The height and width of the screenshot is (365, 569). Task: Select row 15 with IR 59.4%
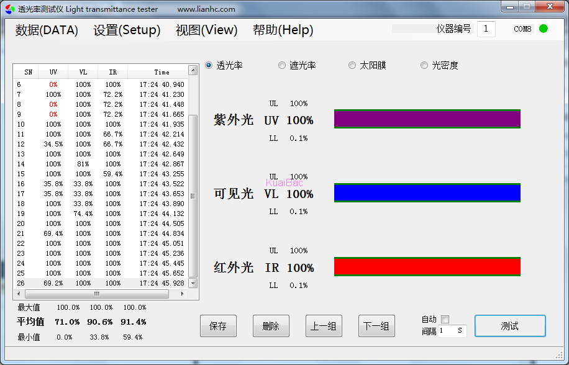pyautogui.click(x=101, y=174)
